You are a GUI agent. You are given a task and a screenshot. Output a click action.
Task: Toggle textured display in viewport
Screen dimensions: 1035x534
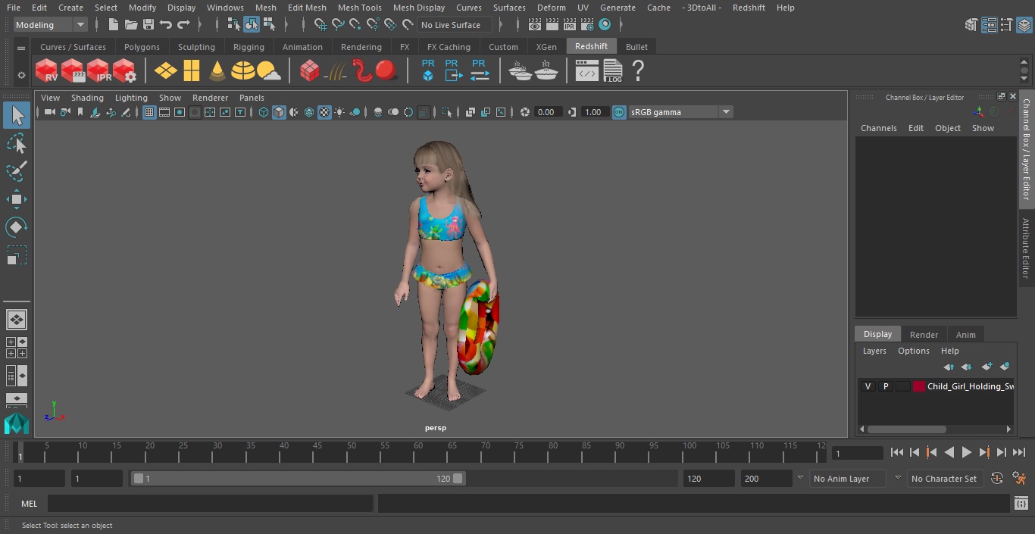[324, 112]
